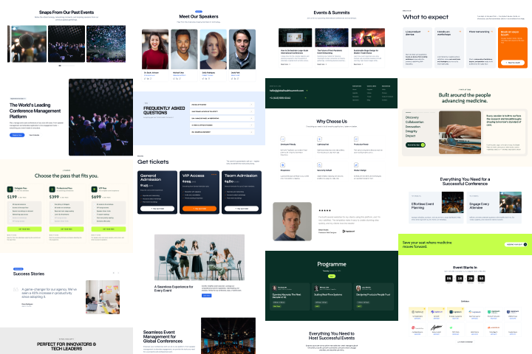Open the confetti photo in Past Events
Image resolution: width=532 pixels, height=354 pixels.
[106, 44]
